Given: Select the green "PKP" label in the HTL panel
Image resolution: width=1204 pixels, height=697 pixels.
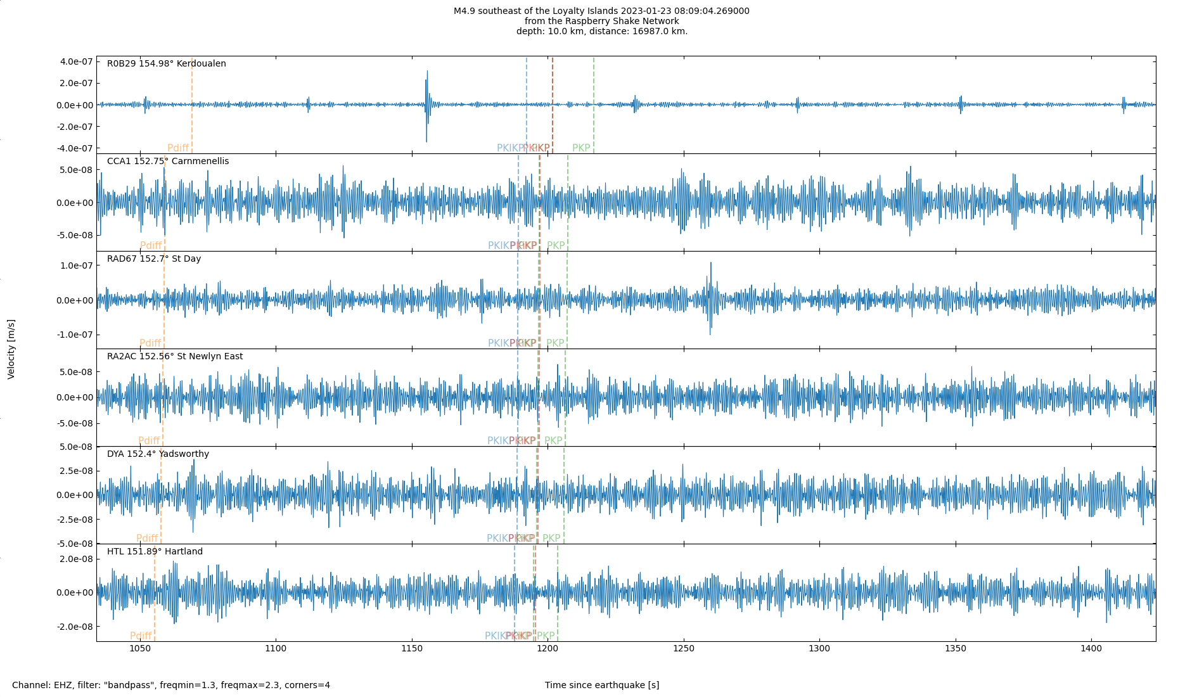Looking at the screenshot, I should coord(546,636).
